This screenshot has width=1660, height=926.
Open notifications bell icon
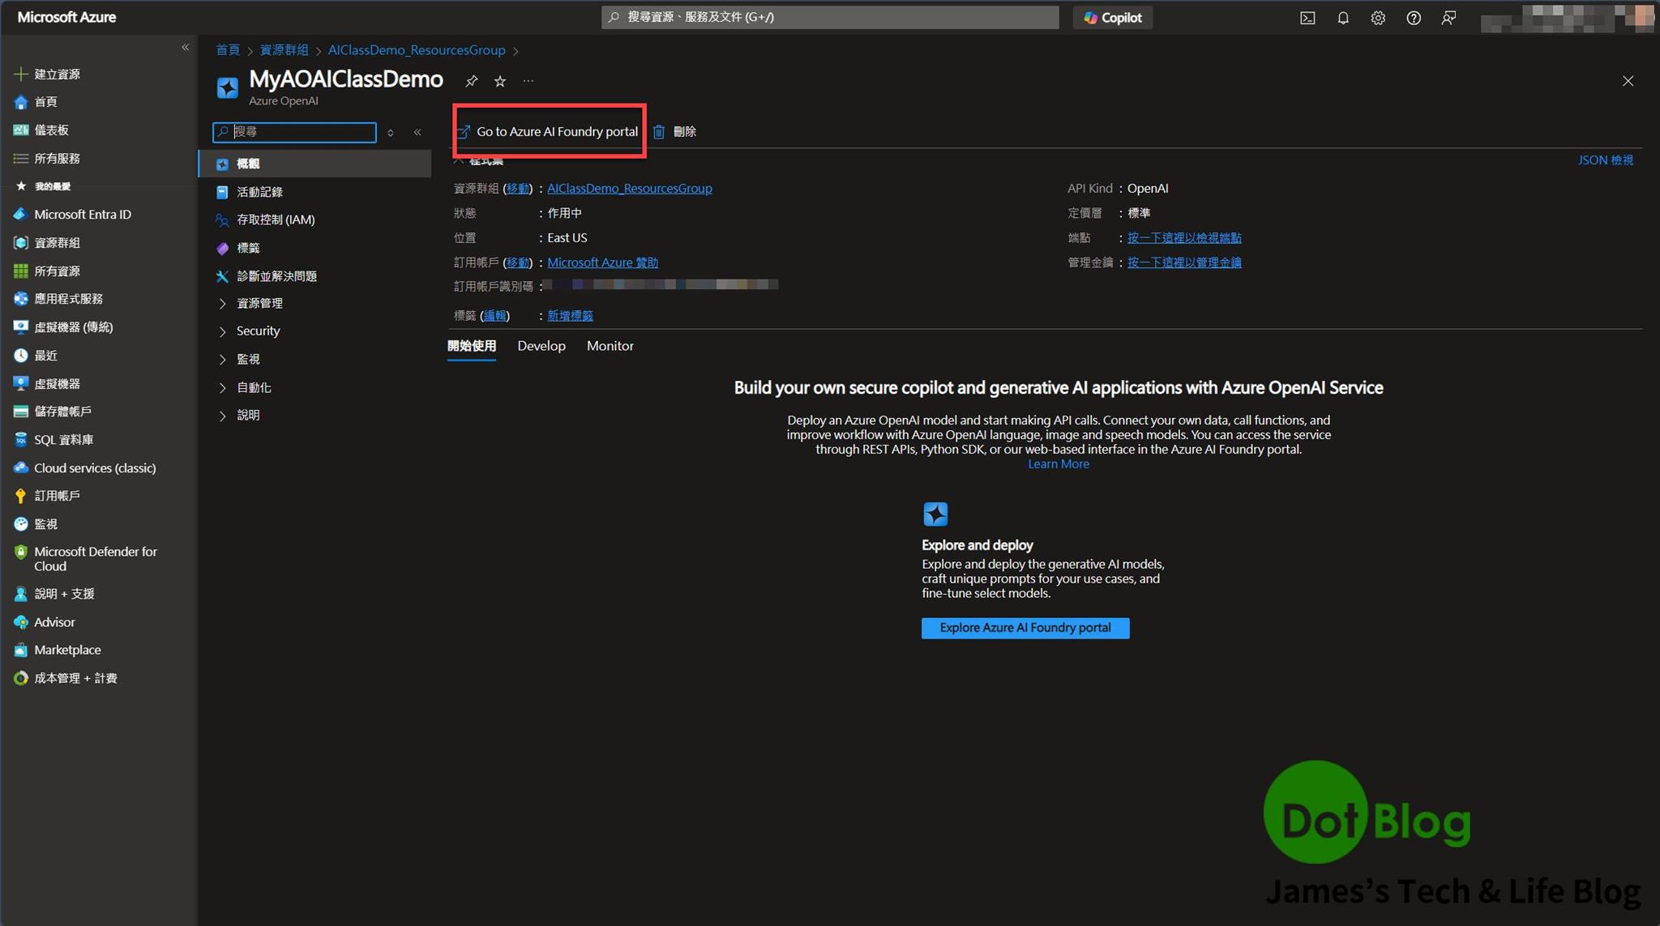pyautogui.click(x=1343, y=18)
